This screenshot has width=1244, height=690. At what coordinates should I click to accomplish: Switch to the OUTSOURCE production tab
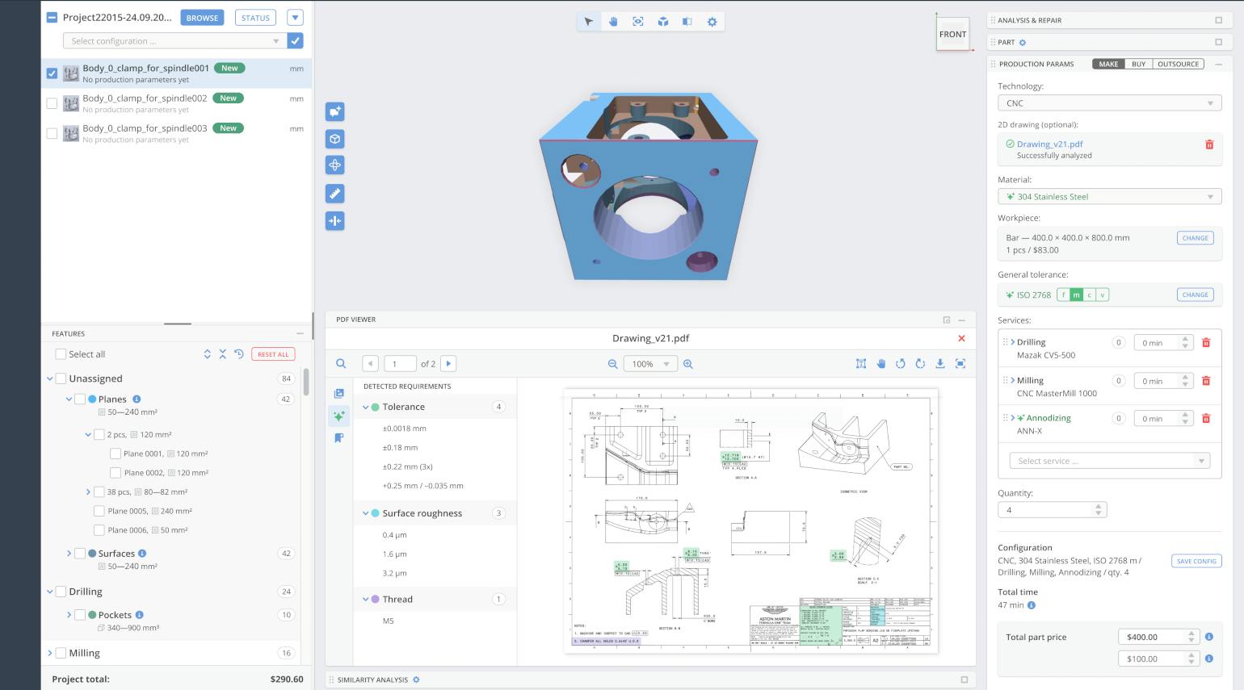click(1178, 64)
